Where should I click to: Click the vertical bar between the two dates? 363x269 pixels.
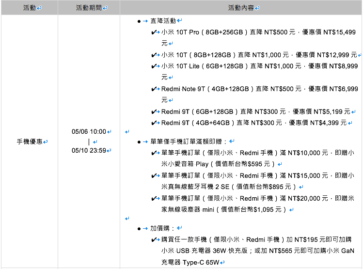tap(89, 142)
